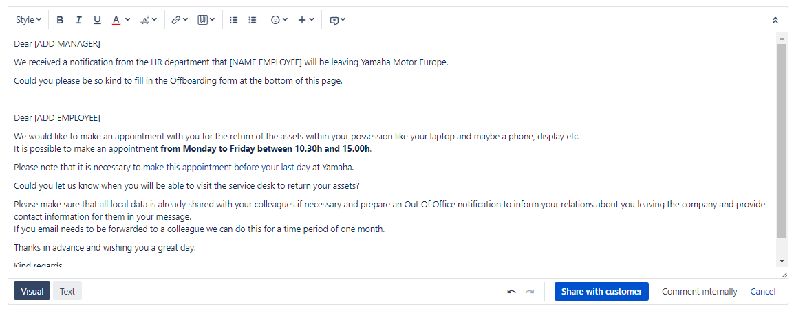Screen dimensions: 794x311
Task: Choose Comment internally
Action: tap(699, 291)
